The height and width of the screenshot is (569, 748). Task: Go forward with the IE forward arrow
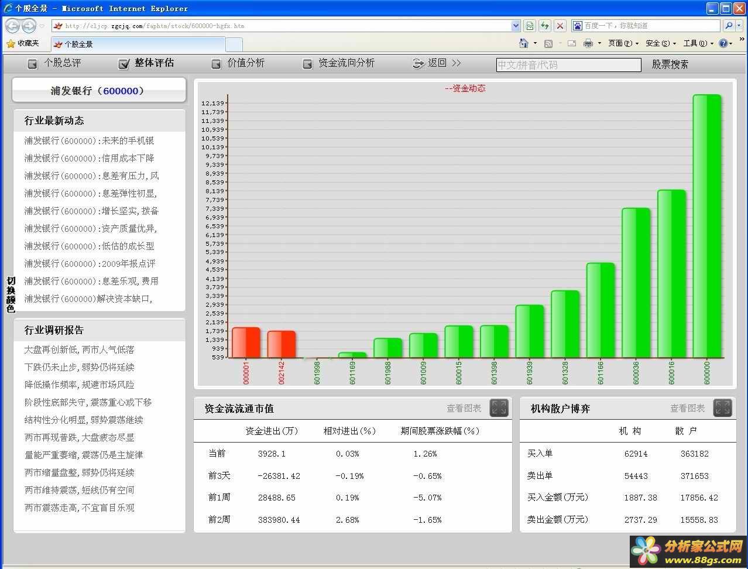[x=29, y=26]
